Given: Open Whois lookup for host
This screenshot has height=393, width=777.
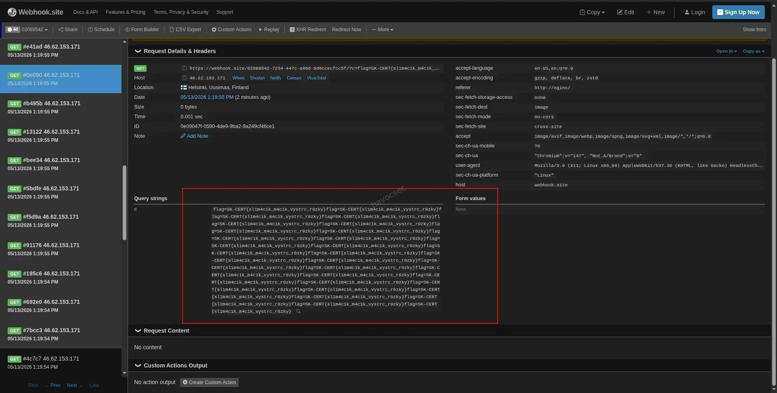Looking at the screenshot, I should point(238,78).
